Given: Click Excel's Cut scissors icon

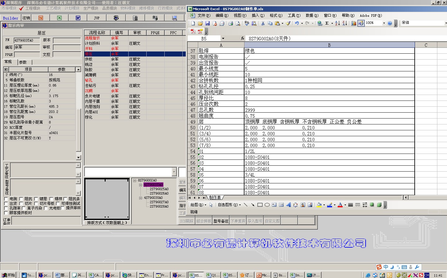Looking at the screenshot, I should click(263, 23).
